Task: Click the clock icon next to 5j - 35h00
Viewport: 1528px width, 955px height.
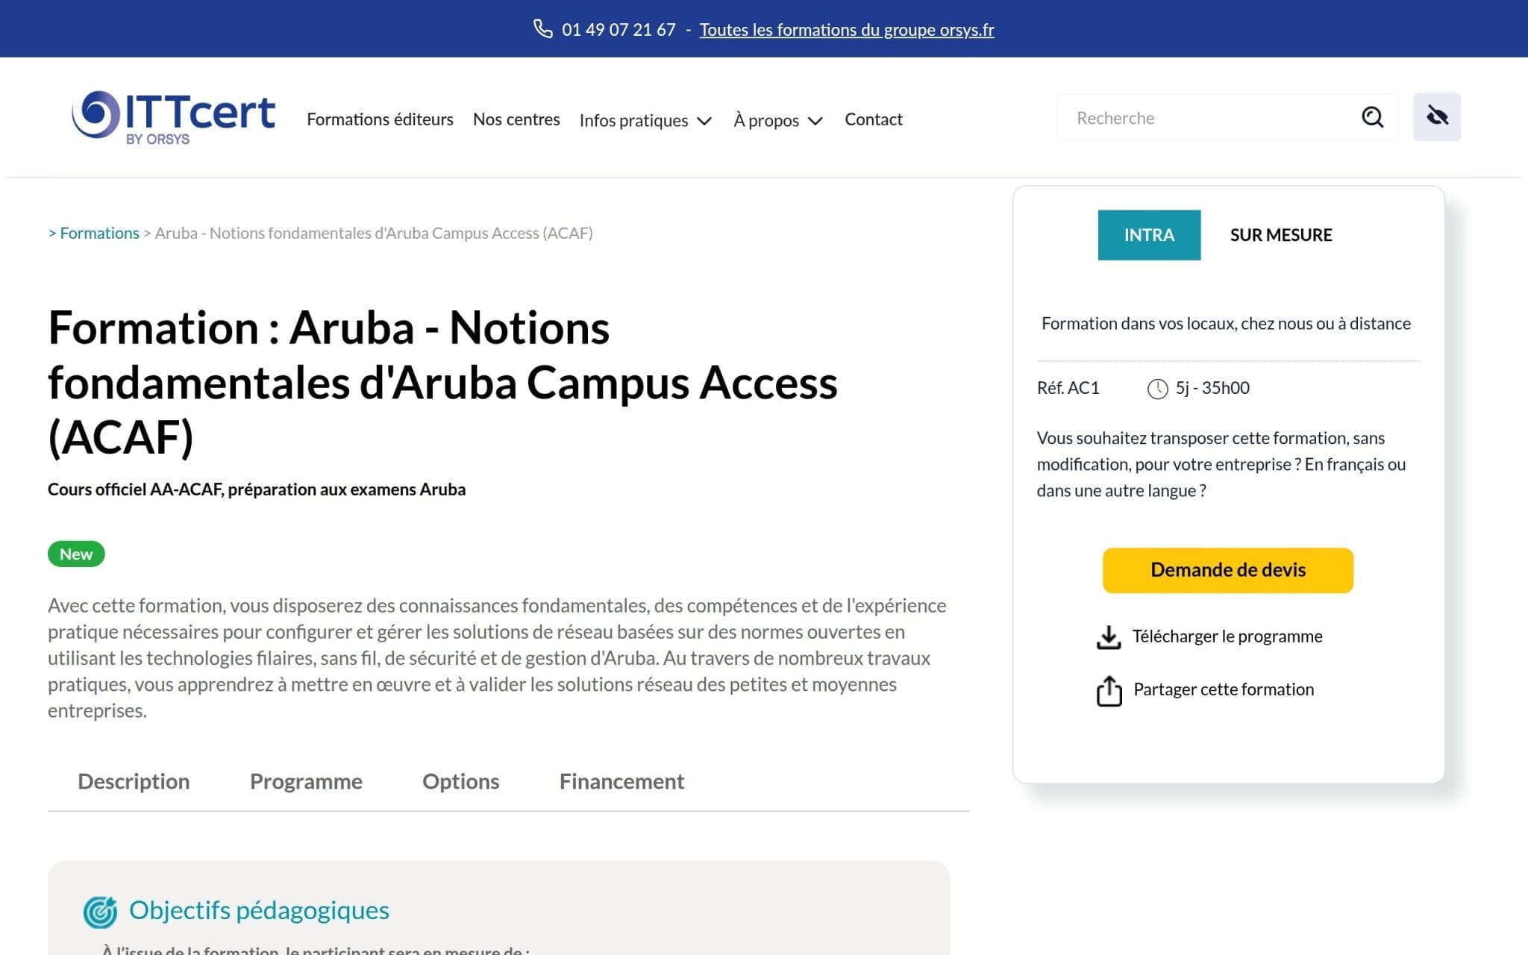Action: [x=1157, y=389]
